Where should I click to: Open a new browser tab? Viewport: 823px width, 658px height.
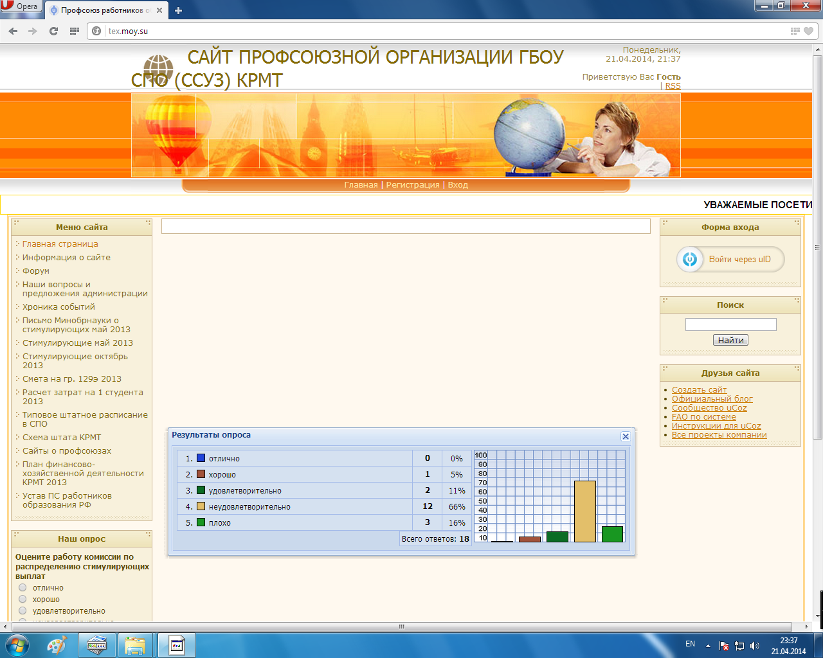coord(179,10)
